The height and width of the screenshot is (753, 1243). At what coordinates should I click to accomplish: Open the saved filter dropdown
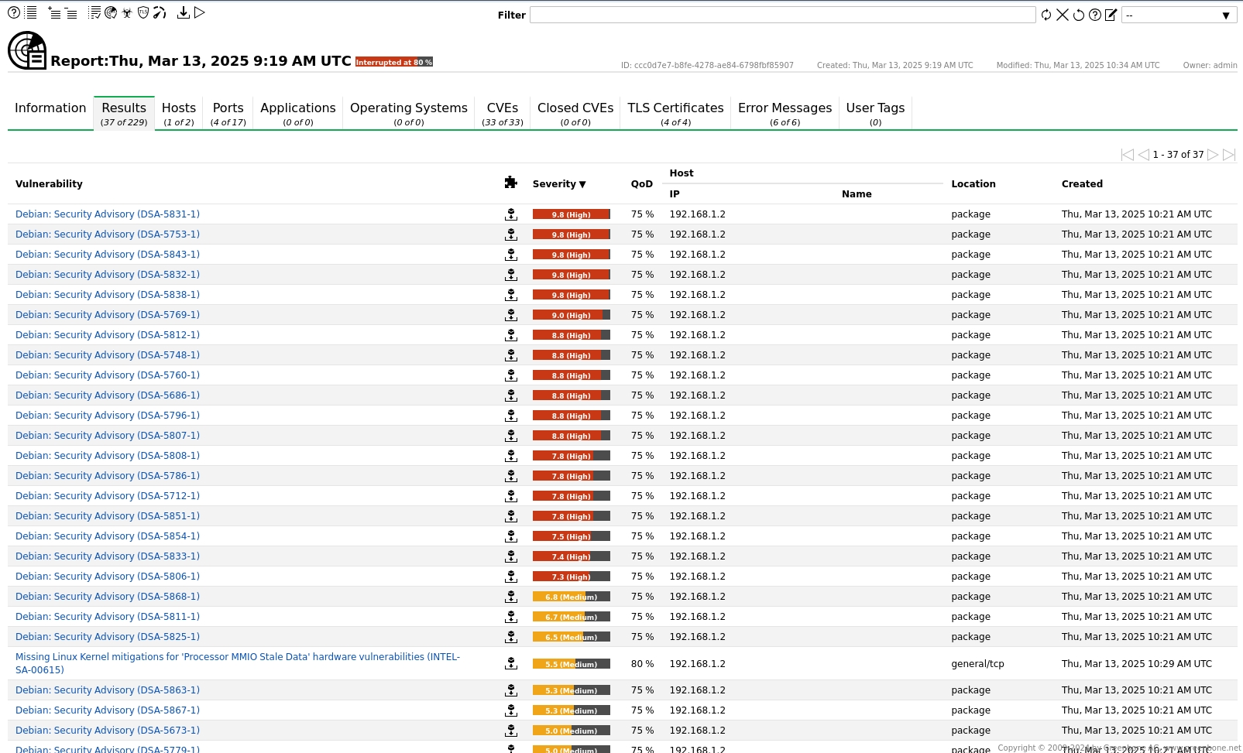(1179, 15)
